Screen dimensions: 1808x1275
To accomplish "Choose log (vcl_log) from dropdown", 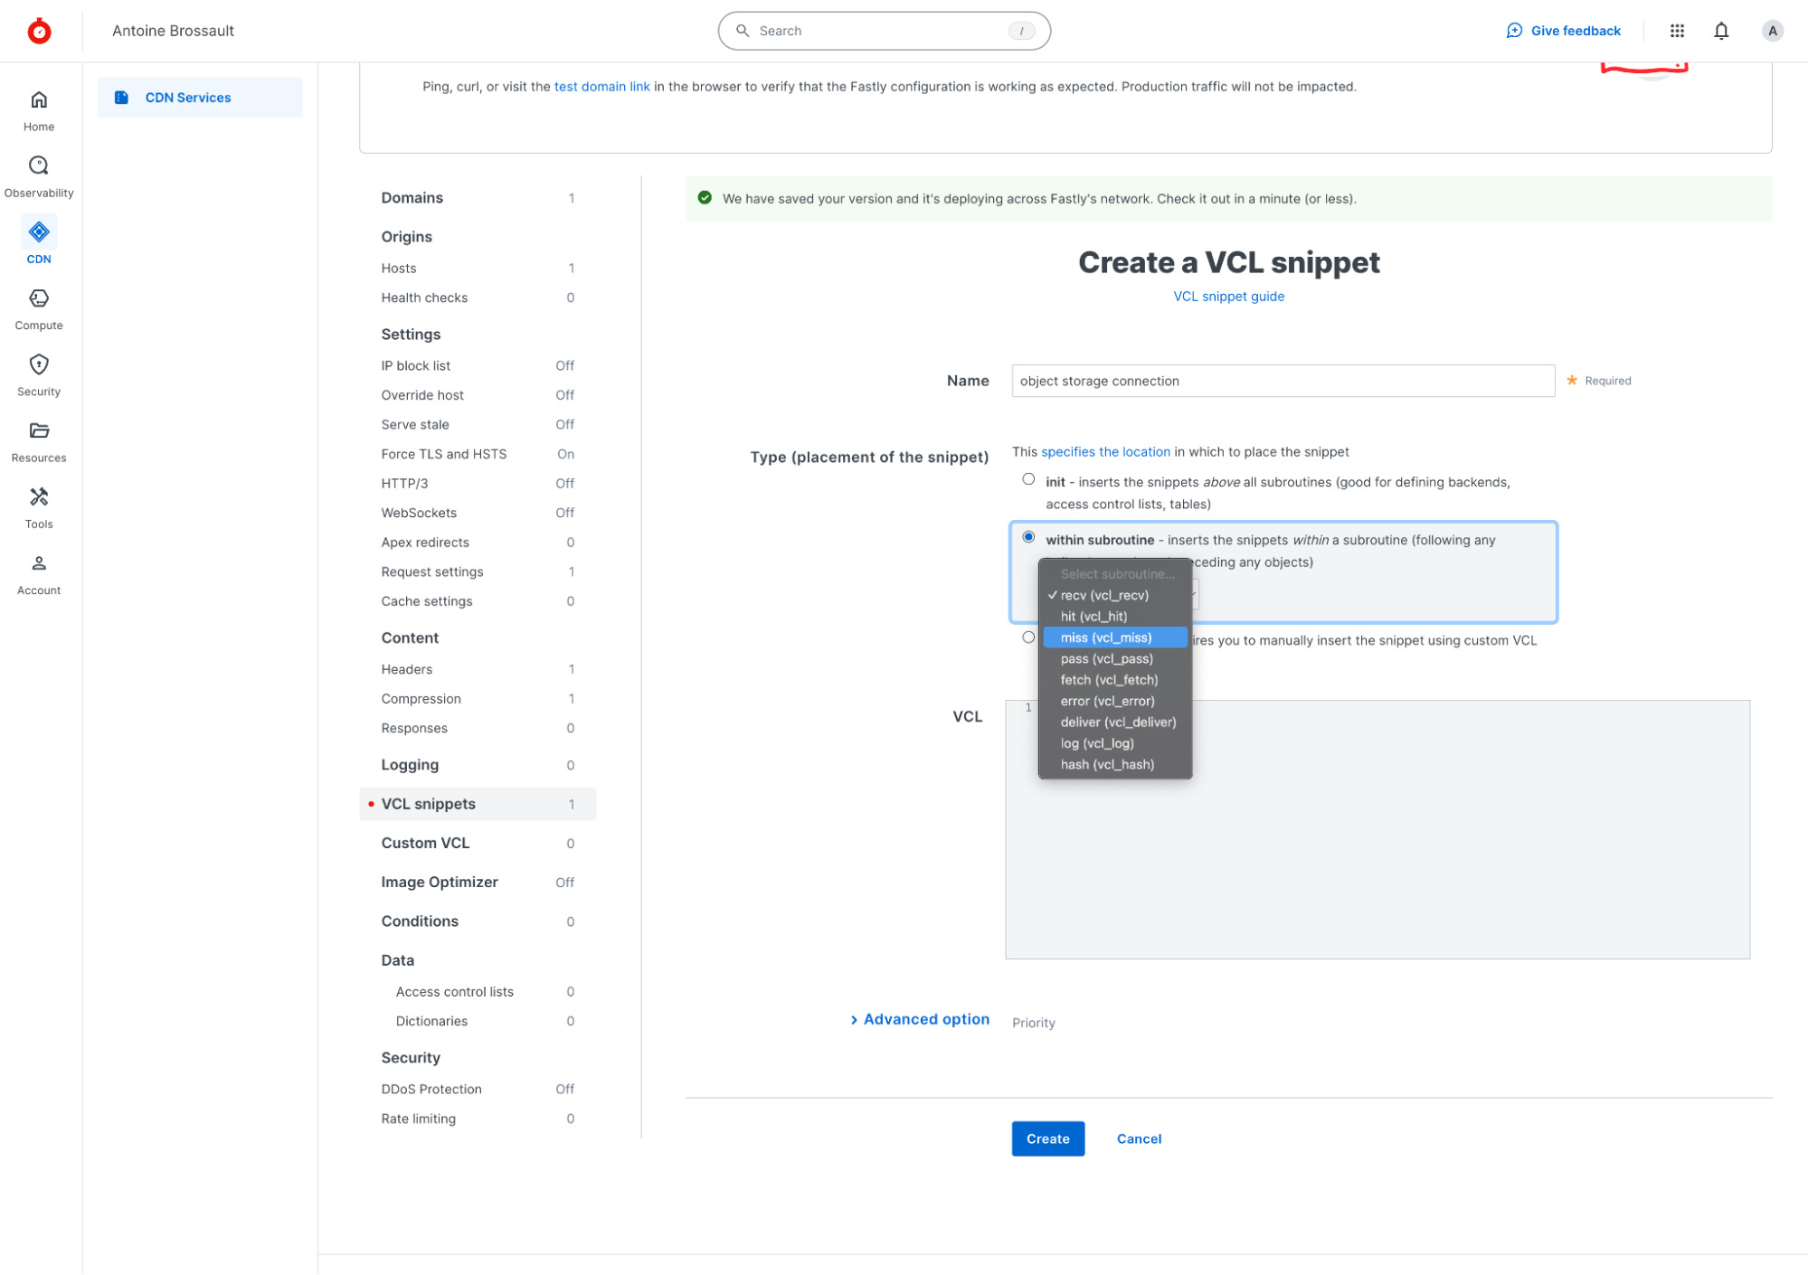I will click(1115, 743).
